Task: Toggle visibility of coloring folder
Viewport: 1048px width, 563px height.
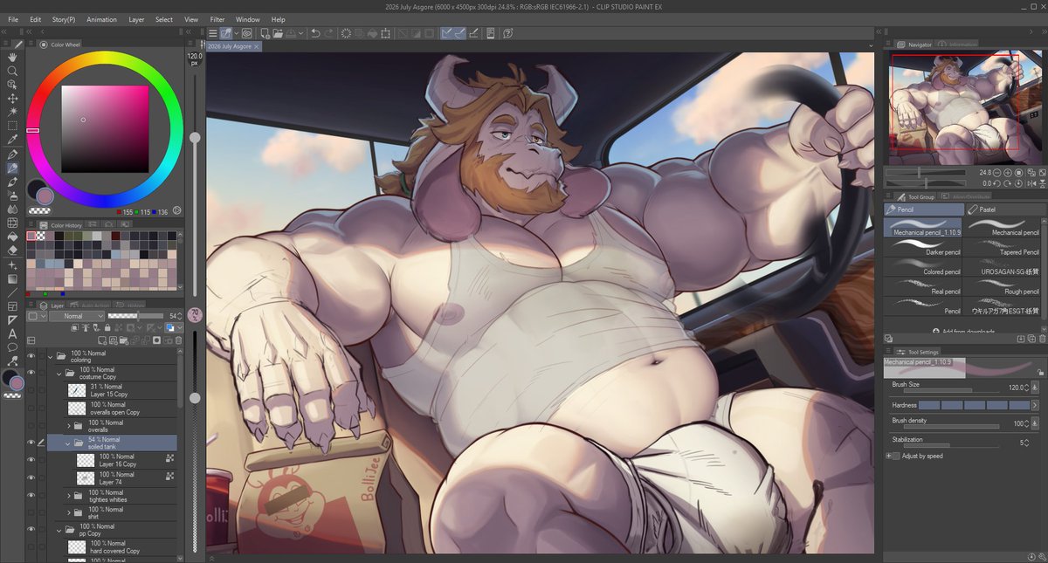Action: [31, 356]
